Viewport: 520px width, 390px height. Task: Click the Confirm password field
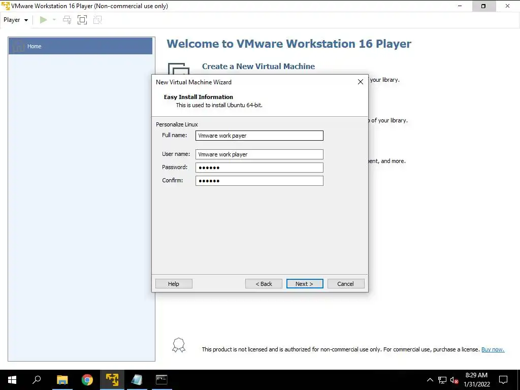[x=259, y=181]
